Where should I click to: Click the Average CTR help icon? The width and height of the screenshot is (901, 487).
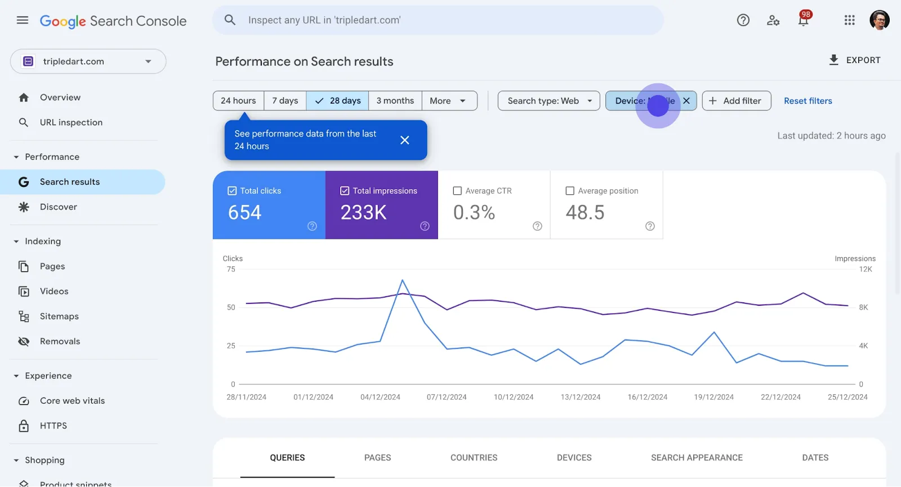pos(537,226)
